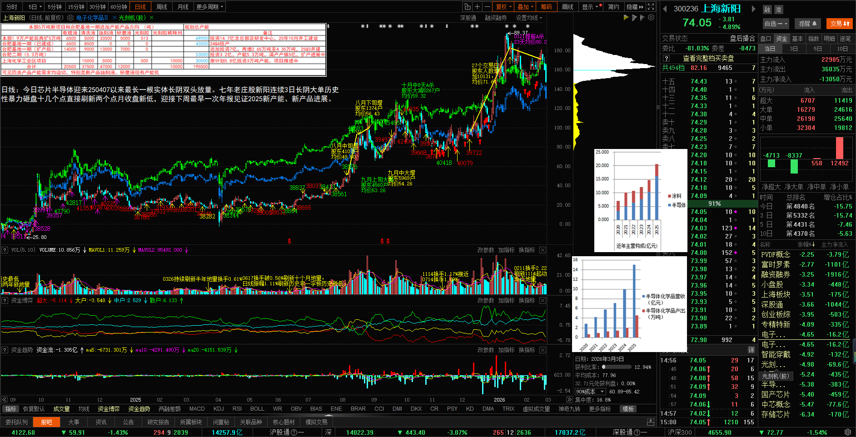856x437 pixels.
Task: Open the 模板 template button
Action: coord(628,409)
